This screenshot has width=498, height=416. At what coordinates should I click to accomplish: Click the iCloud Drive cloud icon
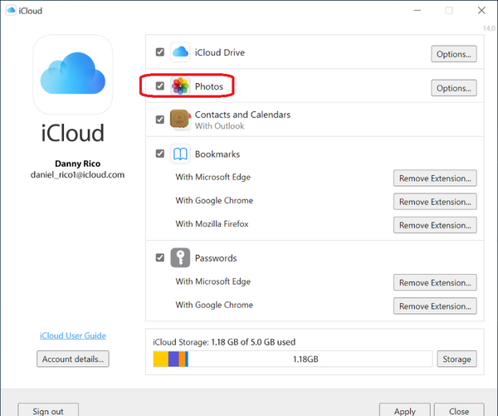180,51
